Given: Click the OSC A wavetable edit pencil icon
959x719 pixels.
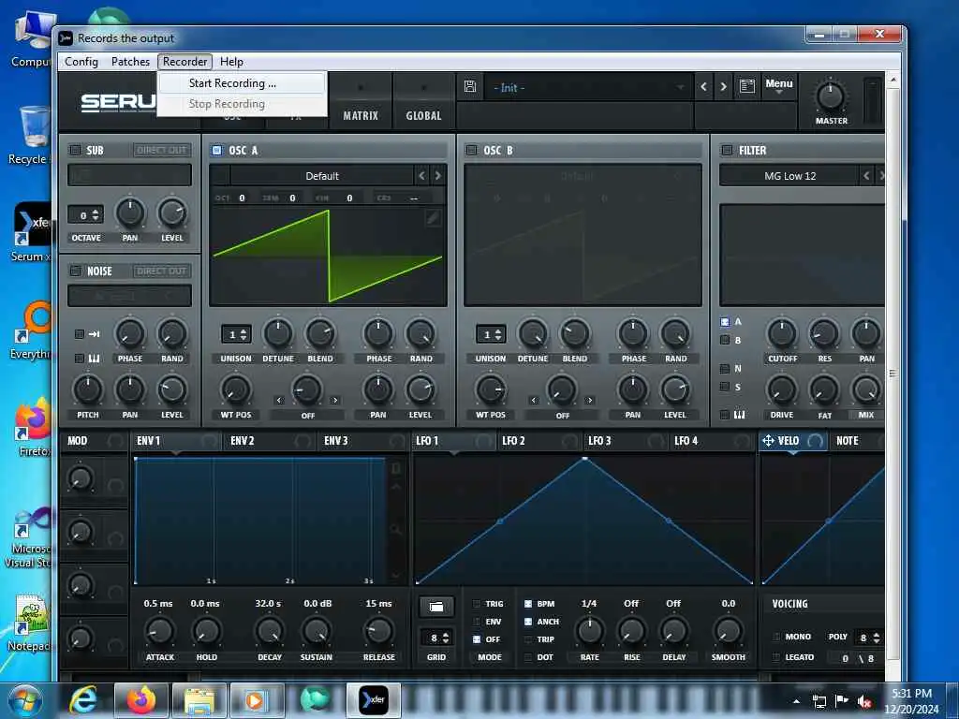Looking at the screenshot, I should 433,217.
